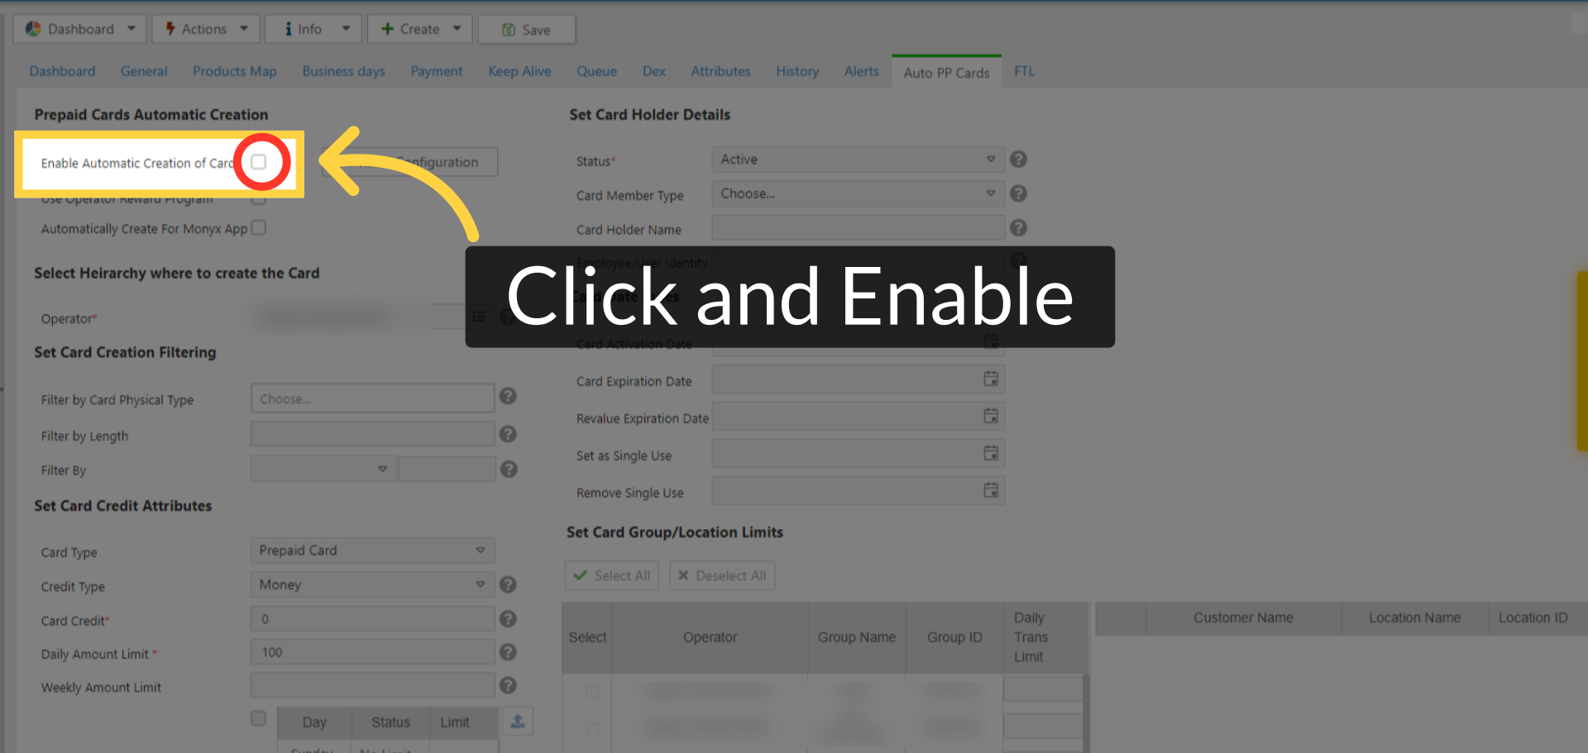Open the Operator list picker icon
The height and width of the screenshot is (753, 1588).
tap(479, 317)
